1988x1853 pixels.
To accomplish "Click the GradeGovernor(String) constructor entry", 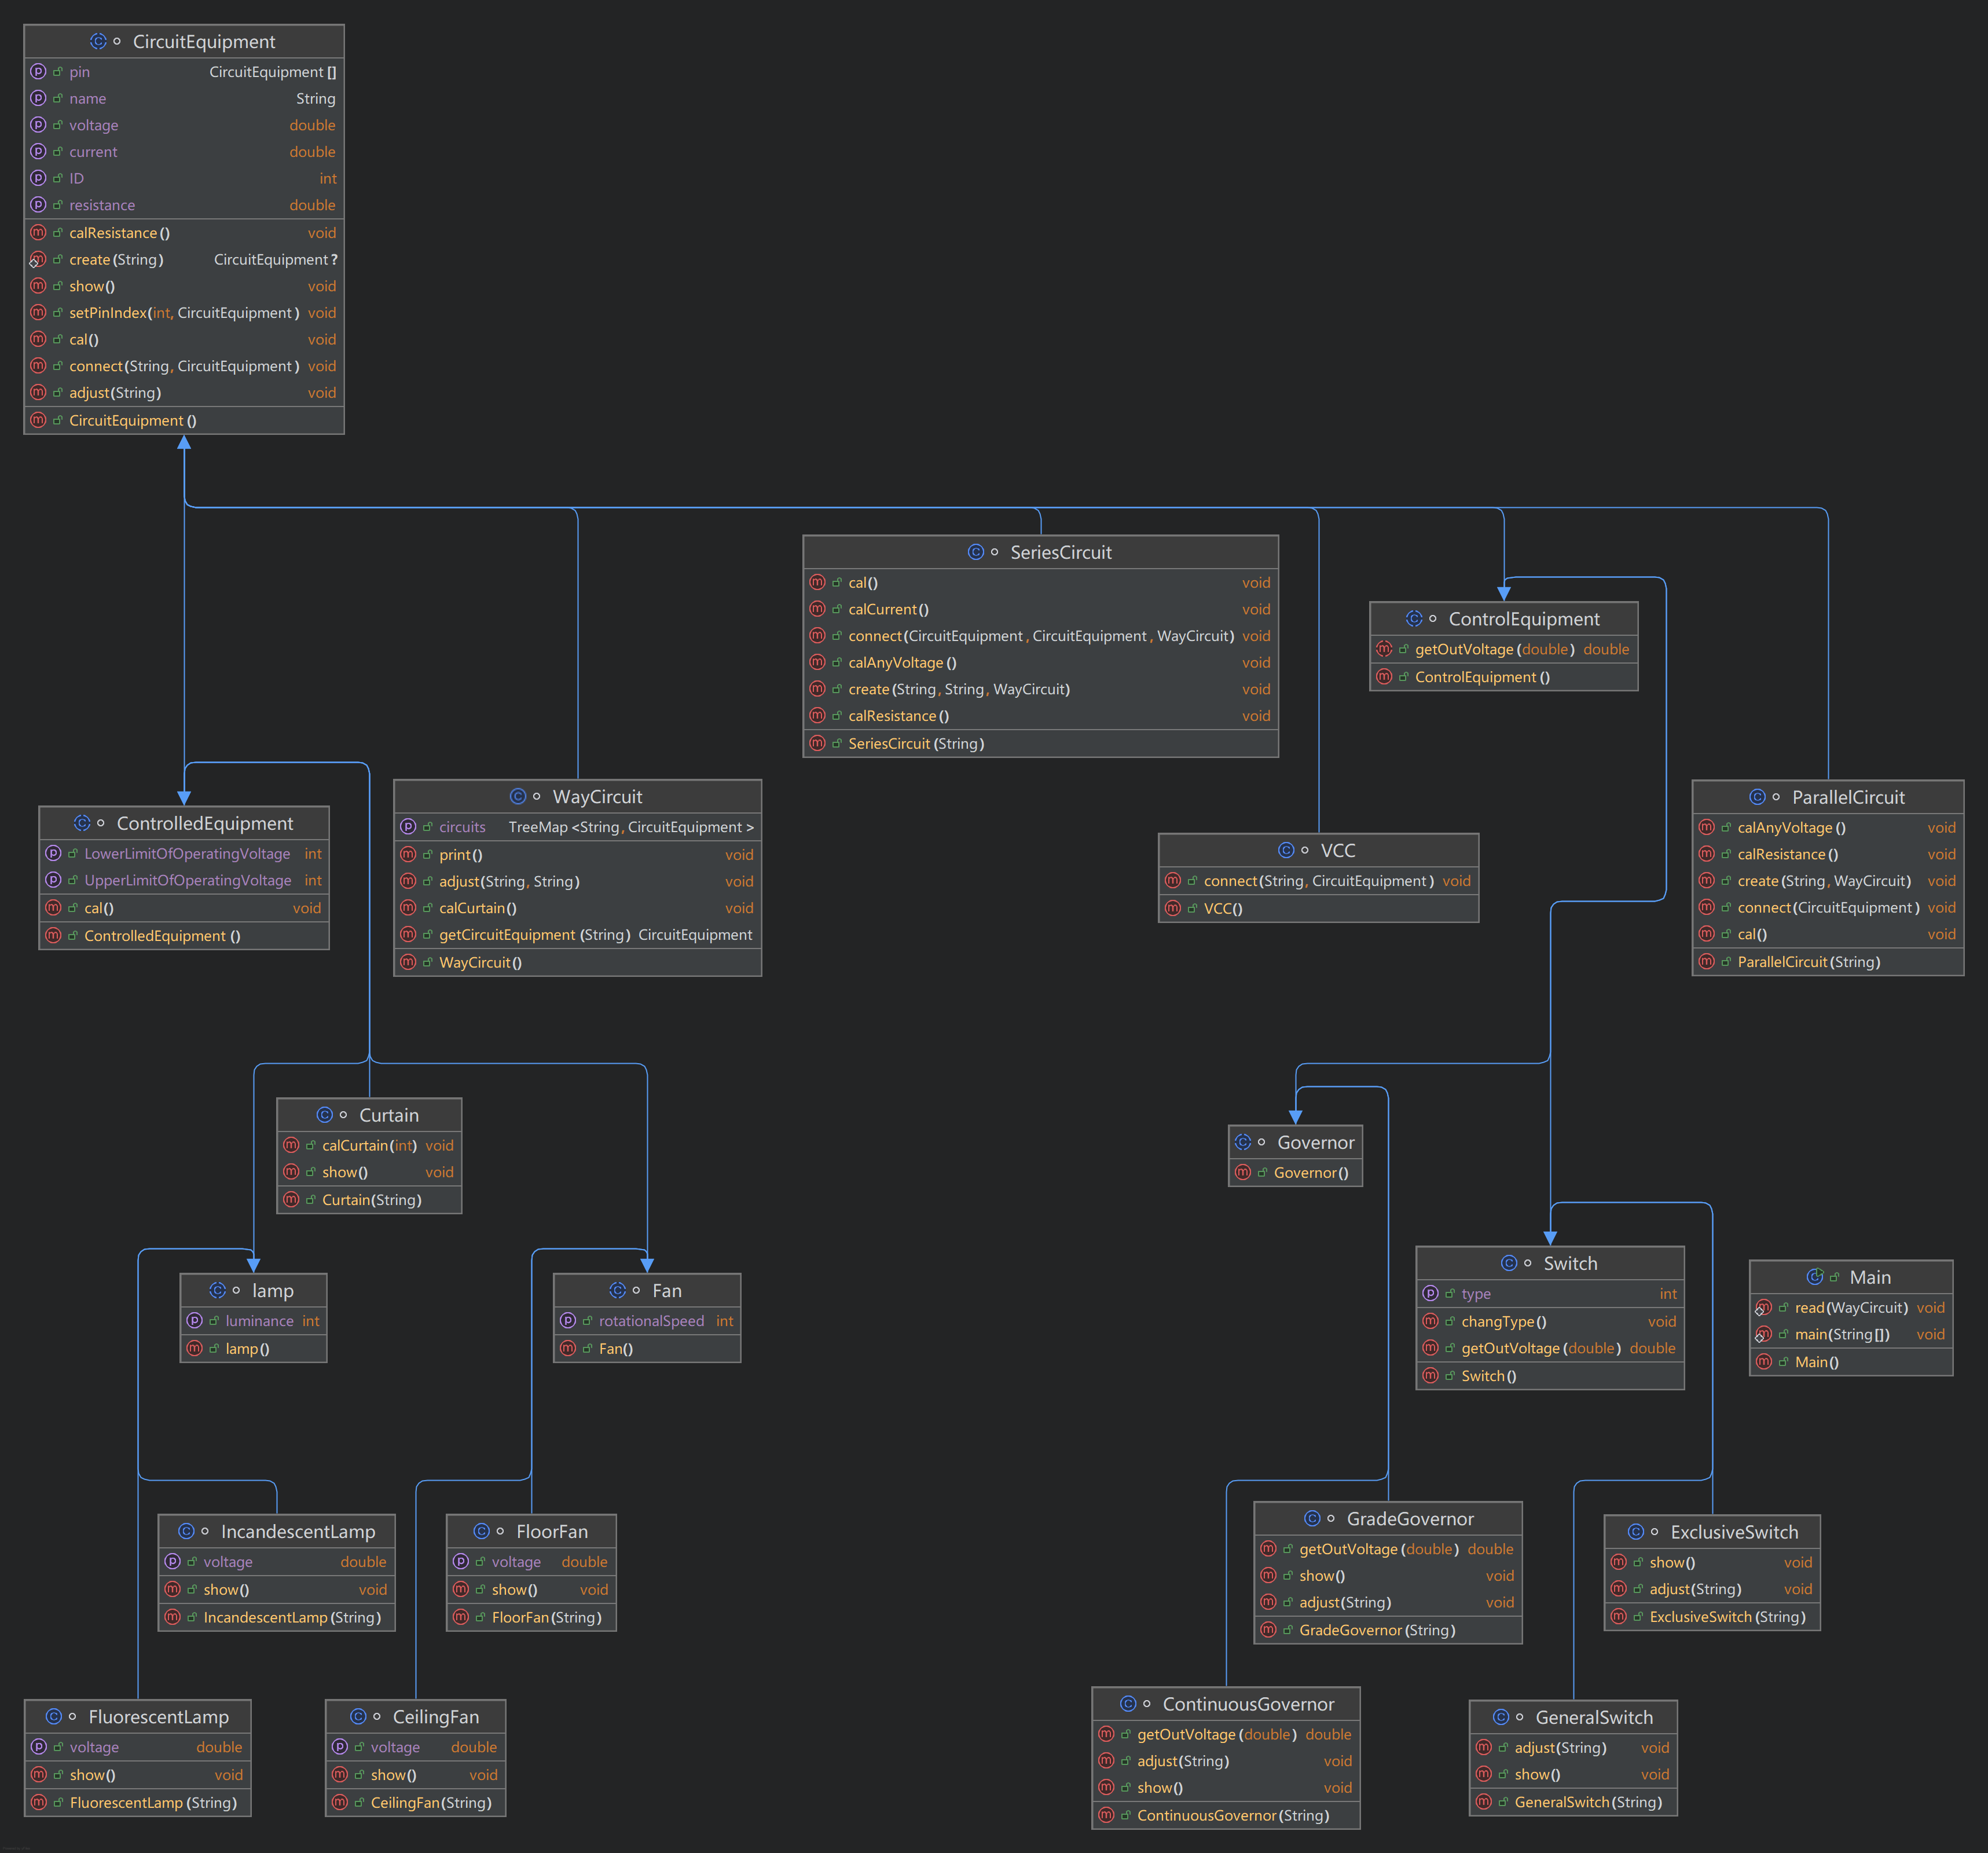I will (1376, 1630).
